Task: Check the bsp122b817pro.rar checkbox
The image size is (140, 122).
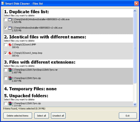Action: 6,70
